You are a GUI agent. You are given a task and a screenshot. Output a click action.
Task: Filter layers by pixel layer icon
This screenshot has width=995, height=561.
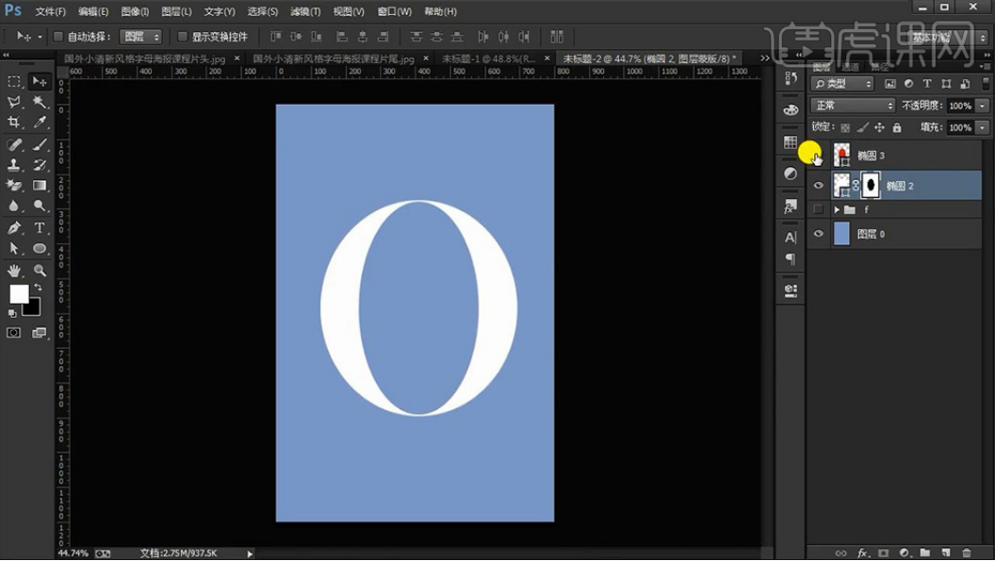pyautogui.click(x=890, y=84)
